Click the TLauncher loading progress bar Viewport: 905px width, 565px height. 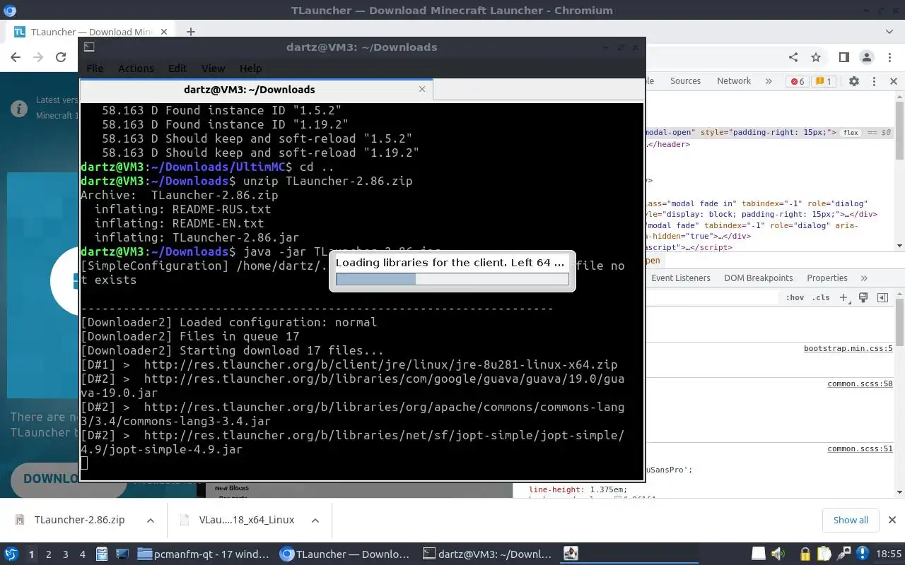[x=452, y=280]
